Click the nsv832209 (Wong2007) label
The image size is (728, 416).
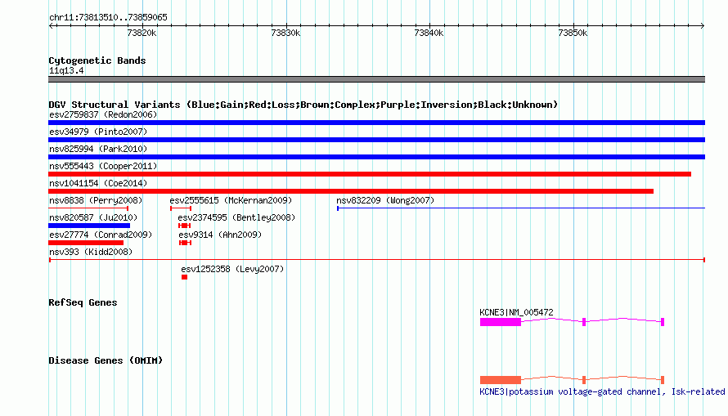click(385, 200)
